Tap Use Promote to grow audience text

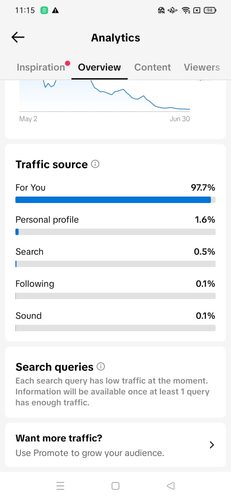point(90,453)
